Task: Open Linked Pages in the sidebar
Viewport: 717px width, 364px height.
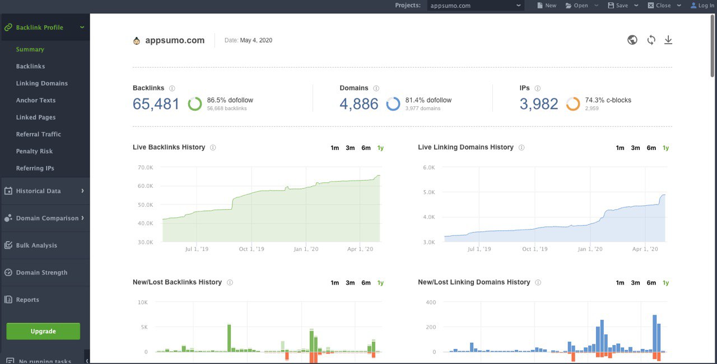Action: point(36,117)
